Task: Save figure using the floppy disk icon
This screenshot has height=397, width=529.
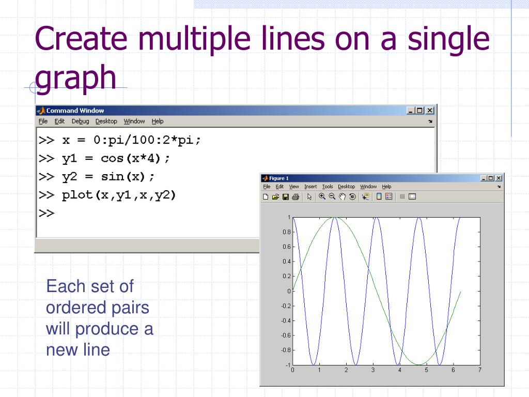Action: pos(285,197)
